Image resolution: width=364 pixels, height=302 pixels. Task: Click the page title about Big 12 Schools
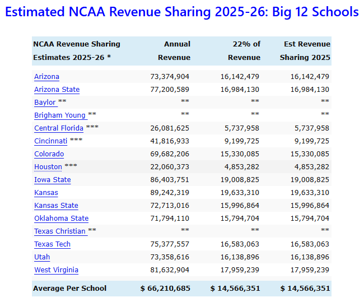[x=182, y=12]
